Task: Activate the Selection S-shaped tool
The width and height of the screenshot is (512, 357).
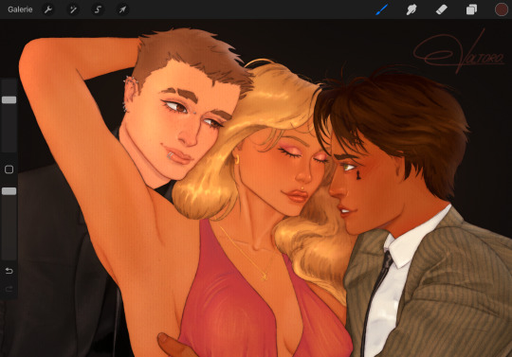Action: (x=98, y=9)
